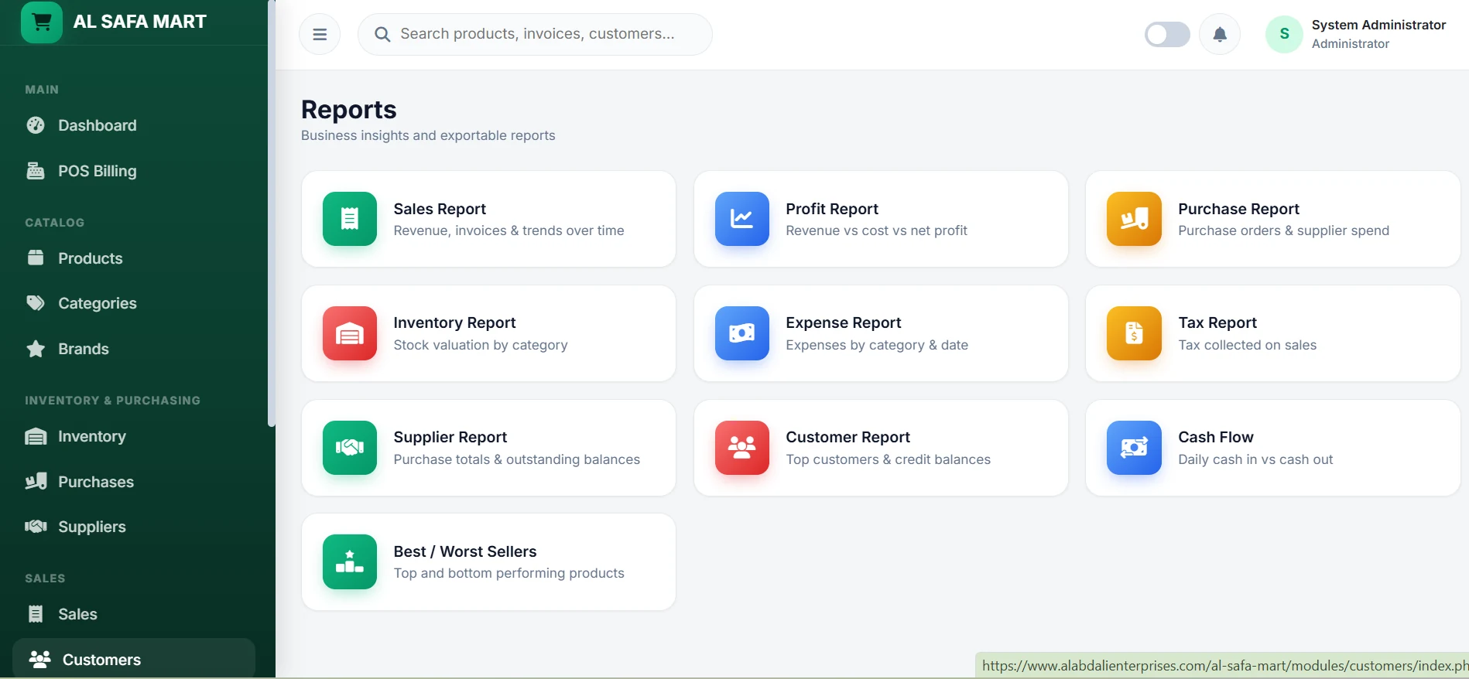Click the Supplier Report handshake icon
1469x679 pixels.
click(350, 448)
